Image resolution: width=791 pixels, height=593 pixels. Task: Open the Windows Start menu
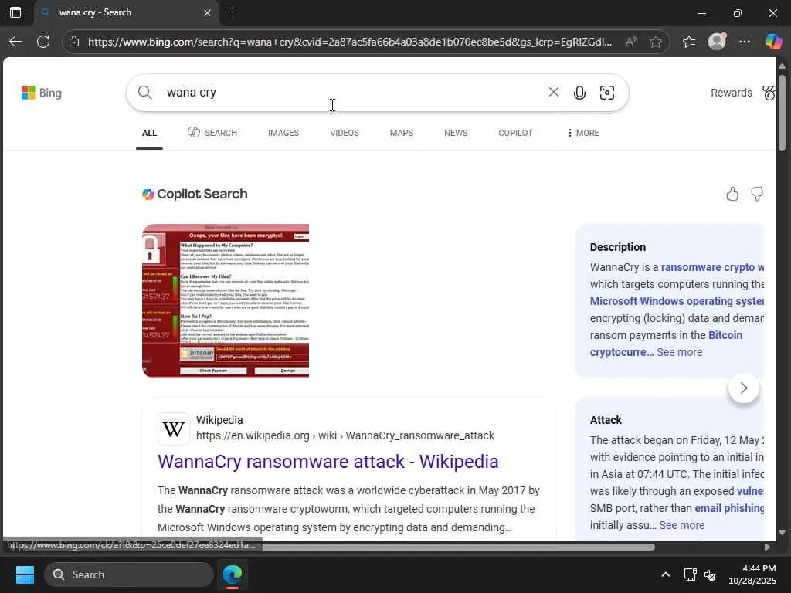point(25,574)
